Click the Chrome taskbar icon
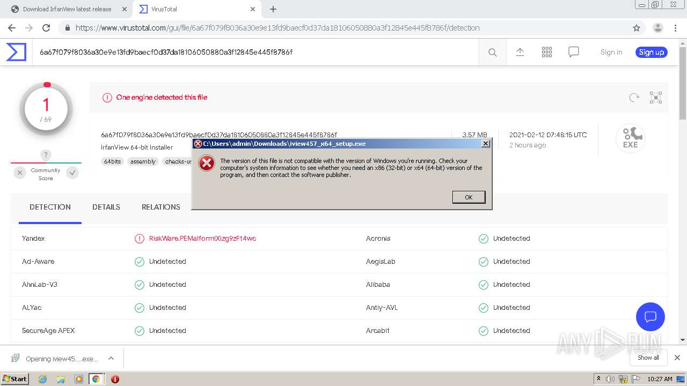The height and width of the screenshot is (386, 687). click(96, 379)
